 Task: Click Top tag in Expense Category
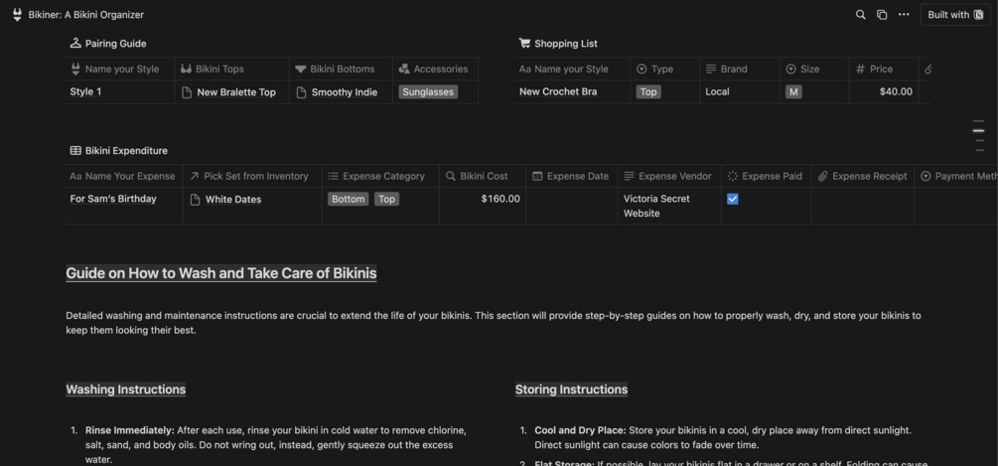[x=386, y=200]
